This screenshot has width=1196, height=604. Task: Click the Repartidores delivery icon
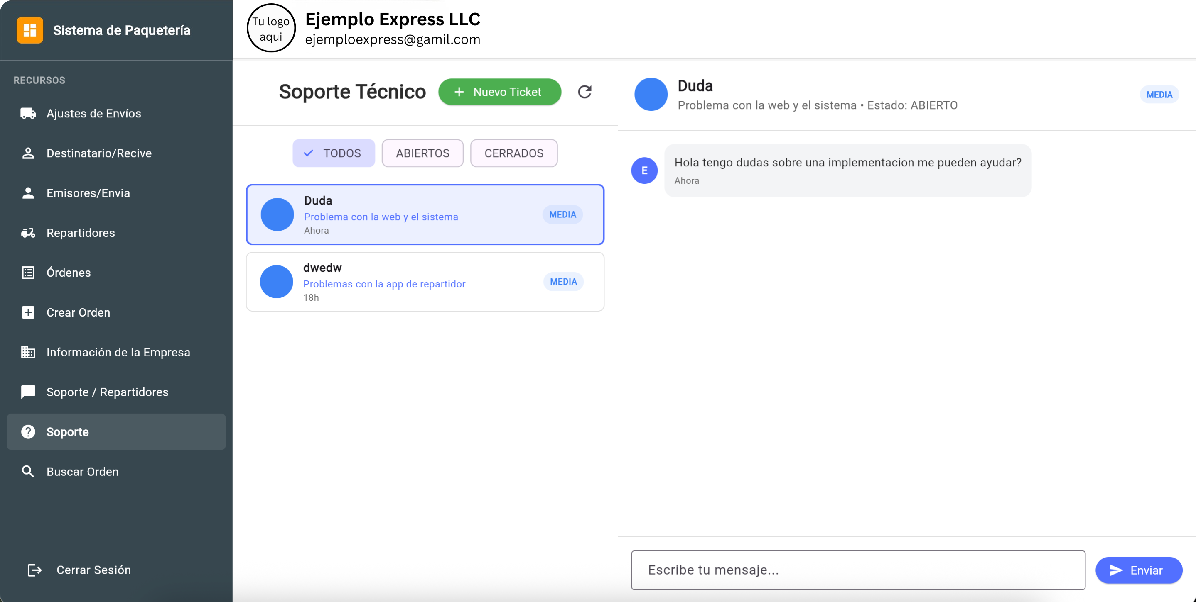(x=28, y=233)
